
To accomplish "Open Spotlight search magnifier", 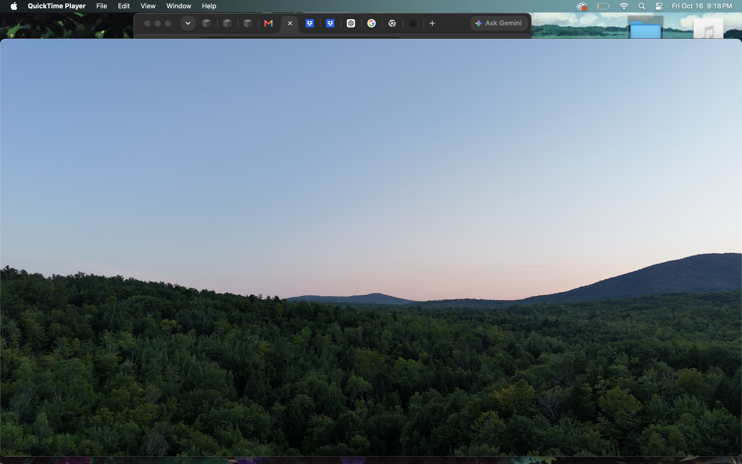I will pyautogui.click(x=642, y=6).
